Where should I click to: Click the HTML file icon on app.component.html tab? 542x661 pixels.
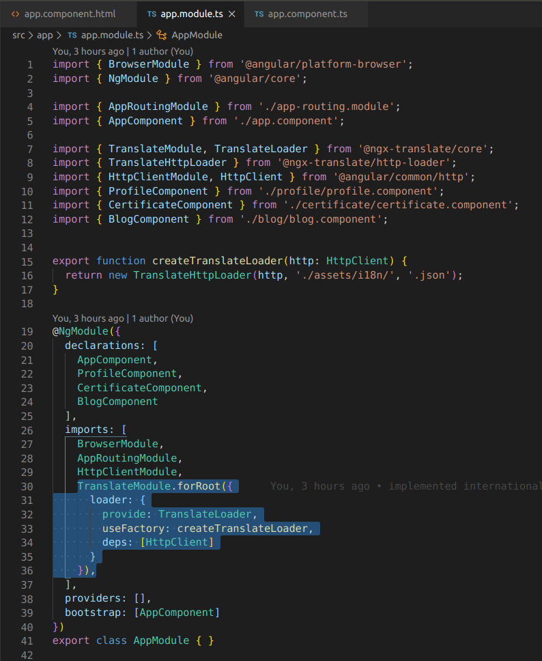point(16,14)
